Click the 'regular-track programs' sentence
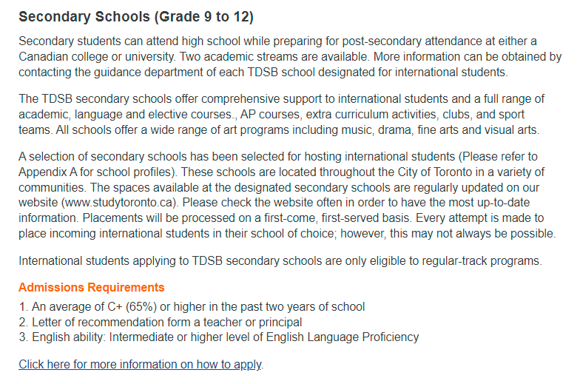Image resolution: width=580 pixels, height=384 pixels. click(280, 260)
